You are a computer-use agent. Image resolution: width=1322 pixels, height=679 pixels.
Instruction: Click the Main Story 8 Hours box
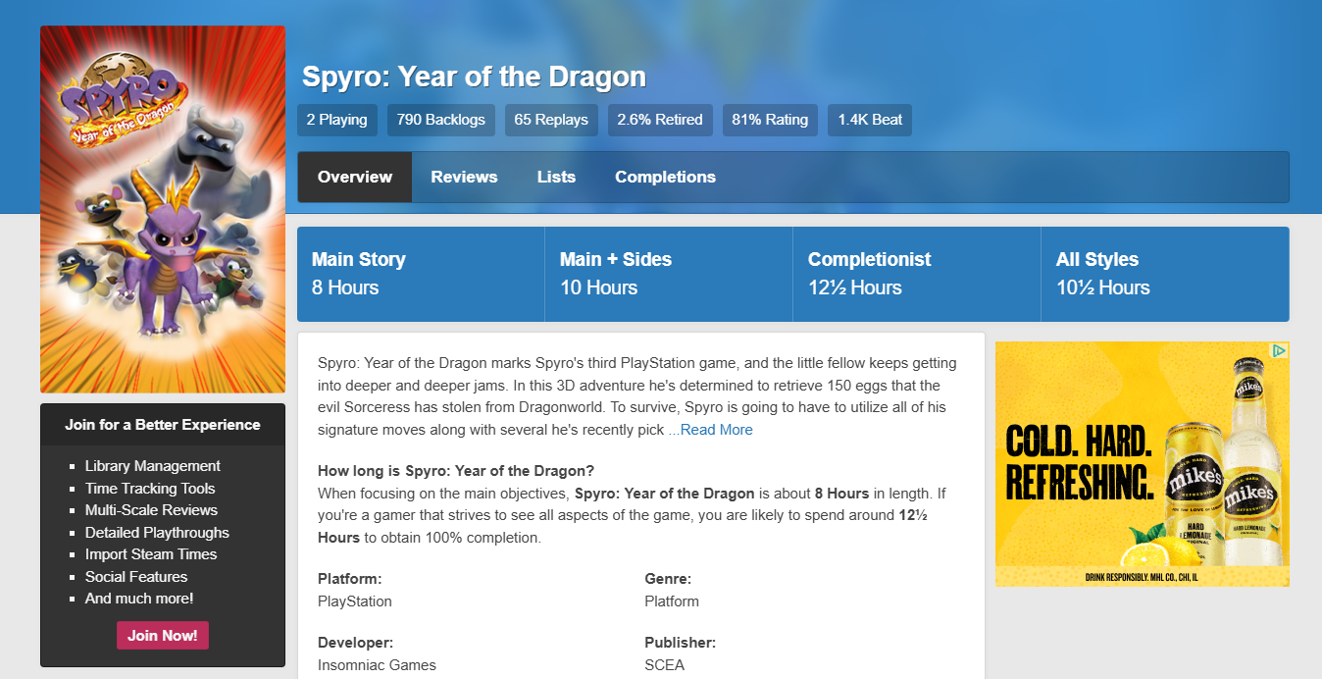(421, 274)
